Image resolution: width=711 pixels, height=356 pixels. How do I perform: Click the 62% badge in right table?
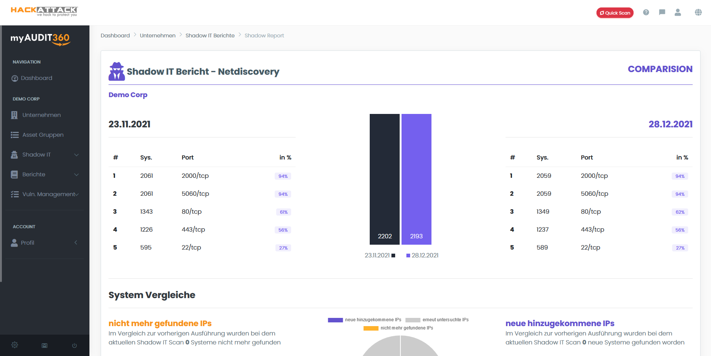(x=680, y=212)
